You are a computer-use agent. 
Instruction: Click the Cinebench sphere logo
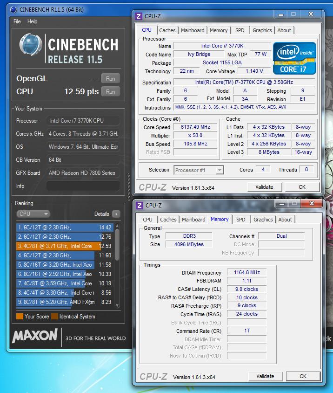click(31, 44)
